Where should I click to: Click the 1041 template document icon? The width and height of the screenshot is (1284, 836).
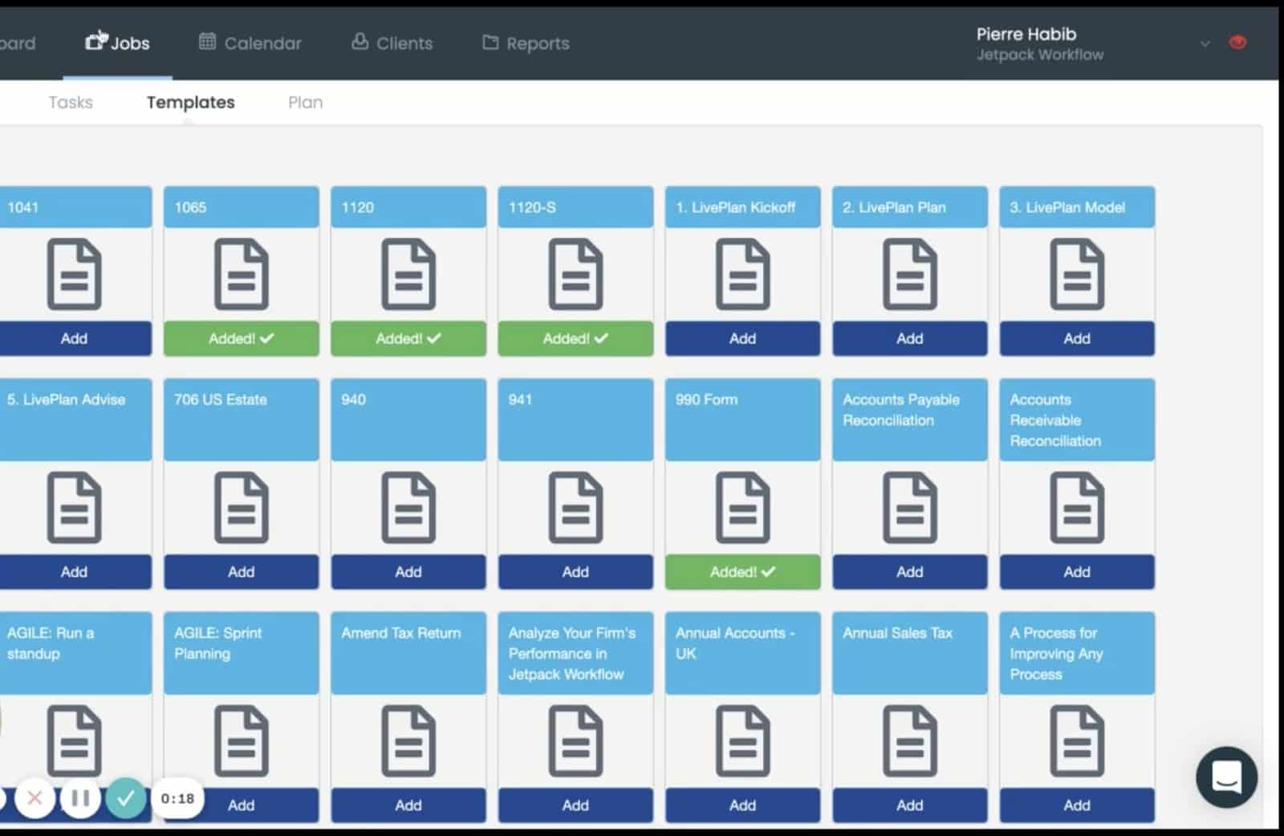click(x=74, y=274)
